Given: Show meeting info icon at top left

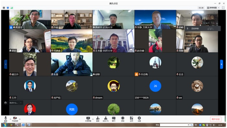Looking at the screenshot, I should coord(4,8).
